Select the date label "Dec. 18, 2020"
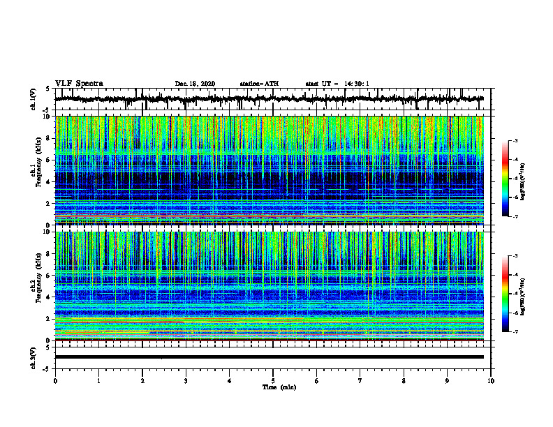Viewport: 553px width, 427px height. click(x=195, y=84)
